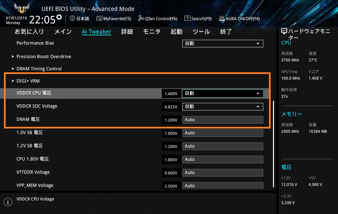
Task: Open the 詳細 tab
Action: pos(127,31)
